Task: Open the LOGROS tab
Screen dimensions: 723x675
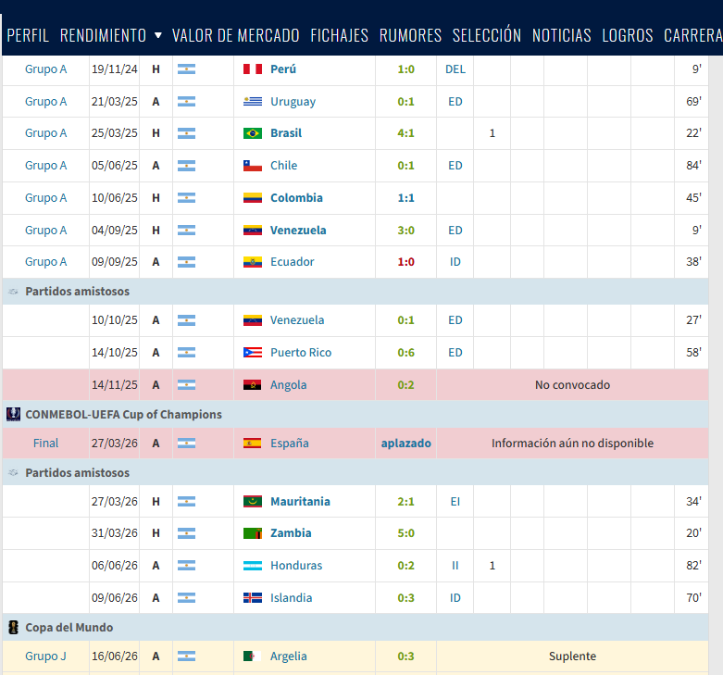Action: tap(628, 35)
